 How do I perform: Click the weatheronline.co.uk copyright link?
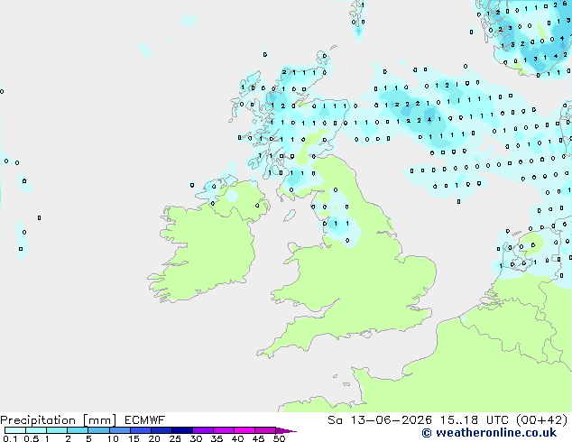pyautogui.click(x=489, y=433)
